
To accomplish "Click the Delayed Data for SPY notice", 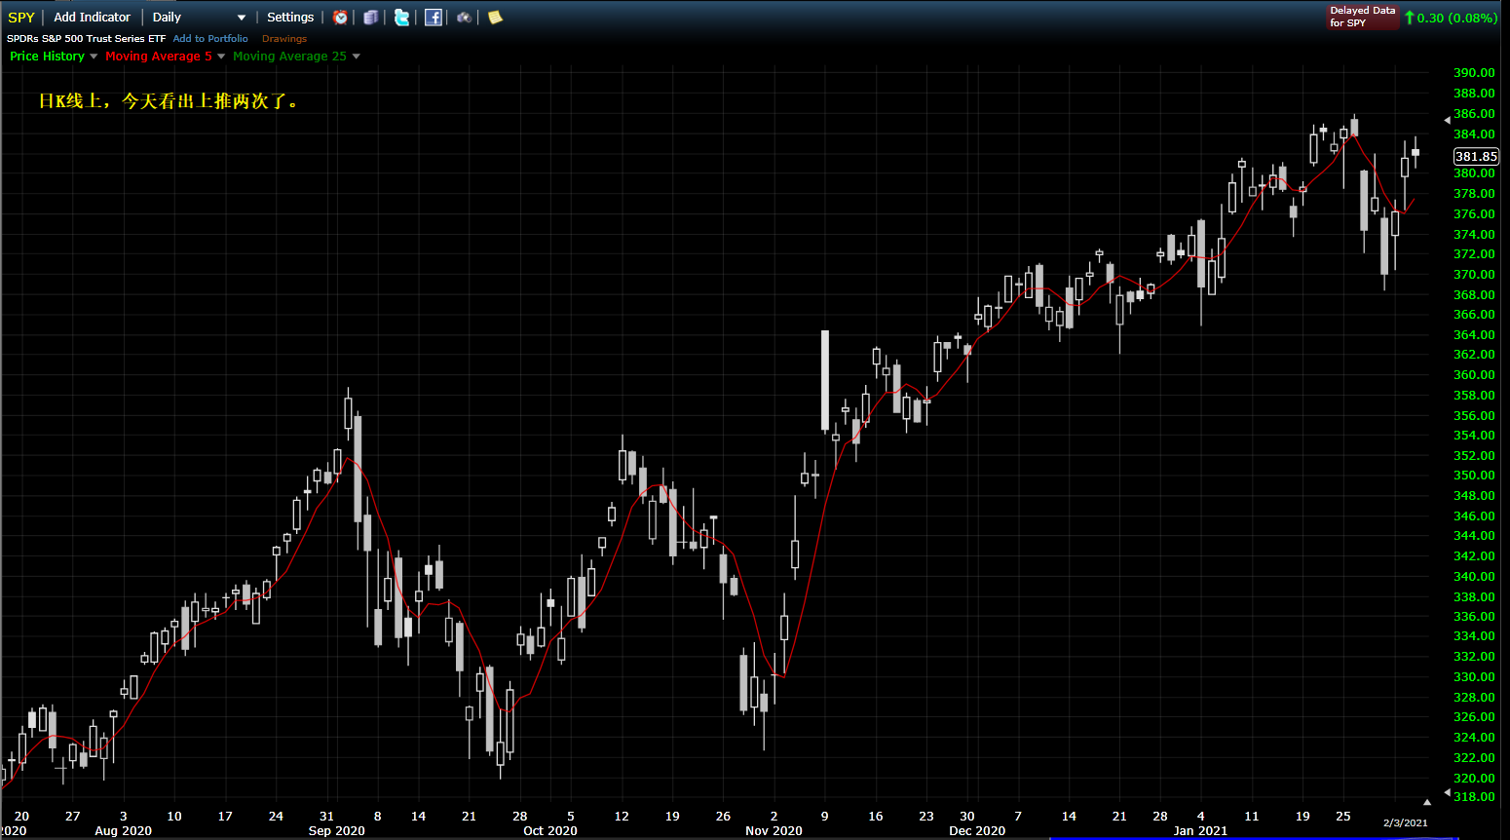I will pos(1362,17).
